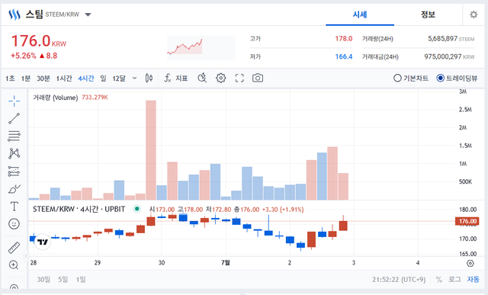Screen dimensions: 488x295
Task: Select the crosshair cursor tool
Action: tap(14, 101)
